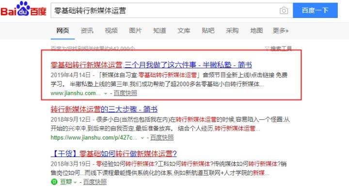Click the search query input field
349x188 pixels.
(x=165, y=11)
